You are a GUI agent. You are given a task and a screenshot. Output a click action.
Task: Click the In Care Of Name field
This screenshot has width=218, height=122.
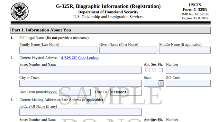(x=80, y=112)
